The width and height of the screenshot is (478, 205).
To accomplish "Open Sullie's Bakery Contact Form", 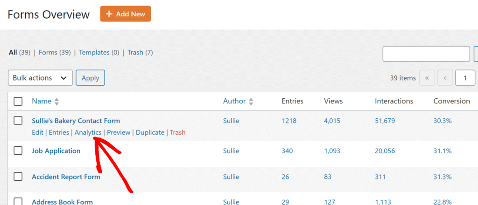I will 76,121.
